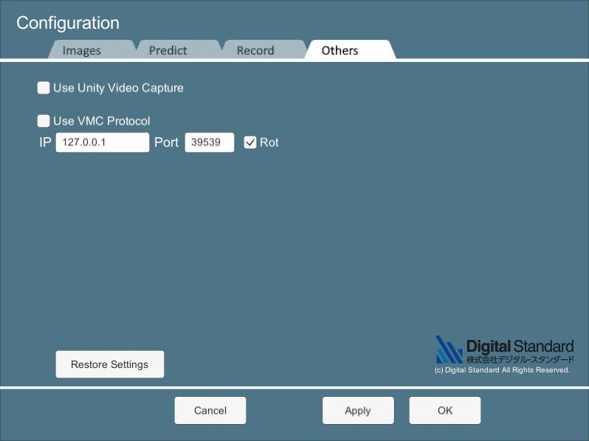Click the Port field showing 39539
This screenshot has height=441, width=589.
point(210,142)
